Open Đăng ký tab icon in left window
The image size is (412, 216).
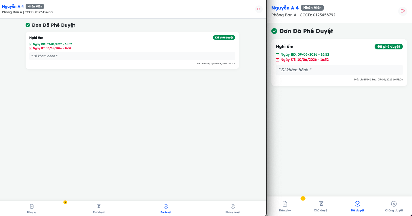(x=32, y=206)
